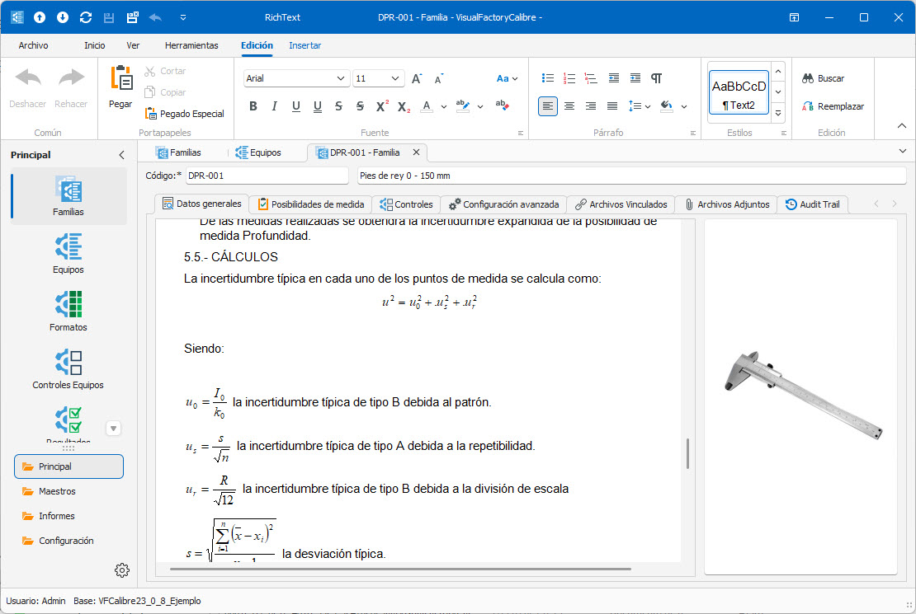Switch to the Inicio ribbon tab
Image resolution: width=916 pixels, height=614 pixels.
(95, 45)
